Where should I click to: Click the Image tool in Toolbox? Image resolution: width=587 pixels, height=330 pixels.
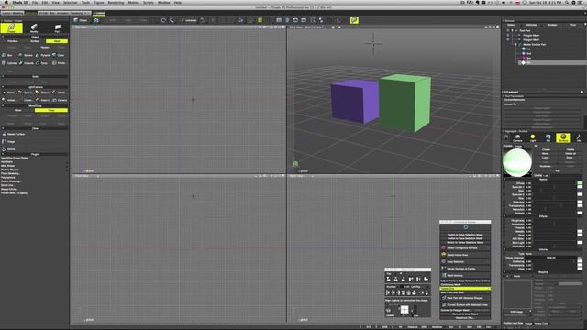9,142
